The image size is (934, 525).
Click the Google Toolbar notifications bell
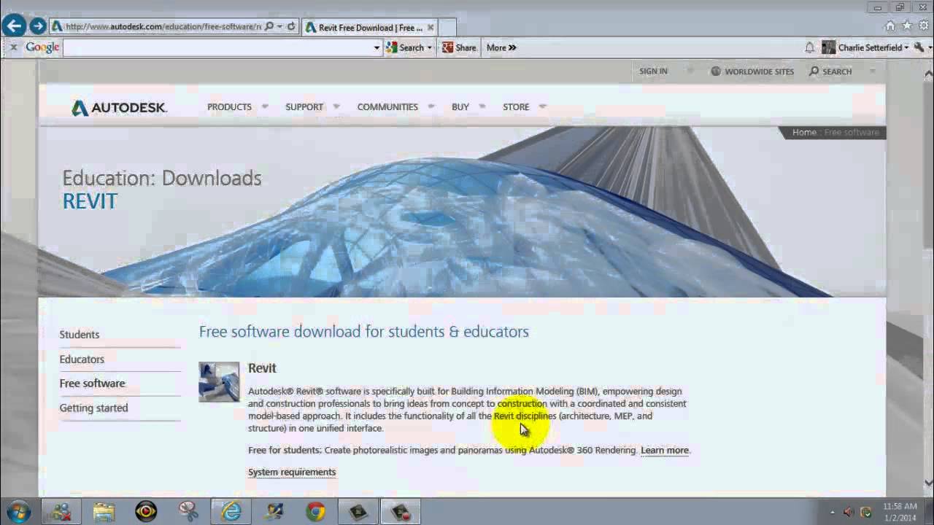coord(810,47)
